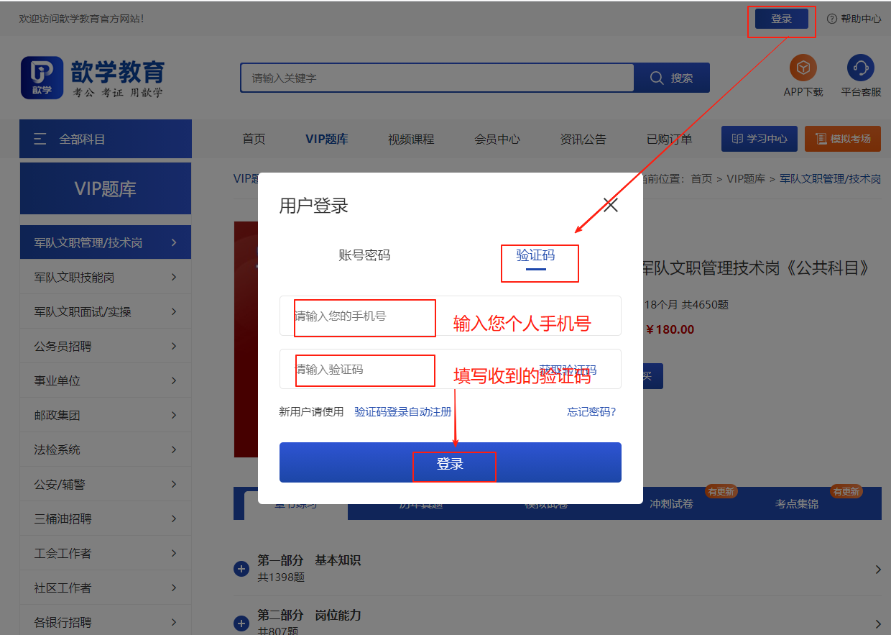The width and height of the screenshot is (891, 635).
Task: Click 忘记密码? link
Action: point(591,412)
